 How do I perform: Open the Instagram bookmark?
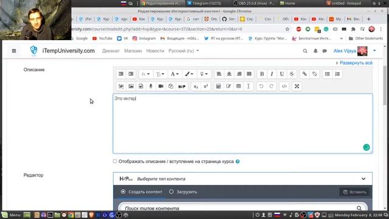144,38
